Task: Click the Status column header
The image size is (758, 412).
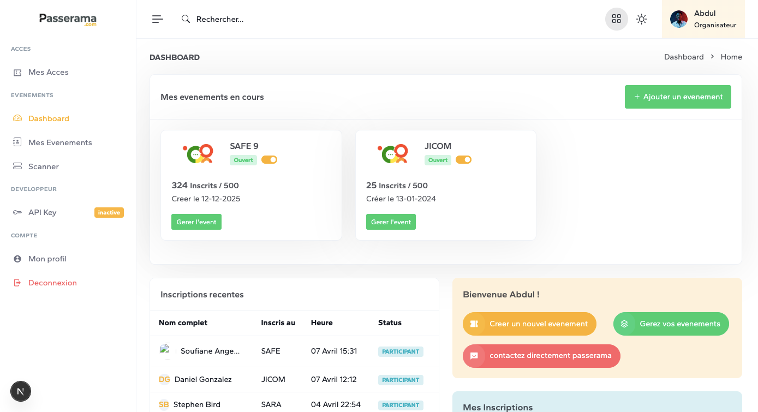Action: click(x=390, y=323)
